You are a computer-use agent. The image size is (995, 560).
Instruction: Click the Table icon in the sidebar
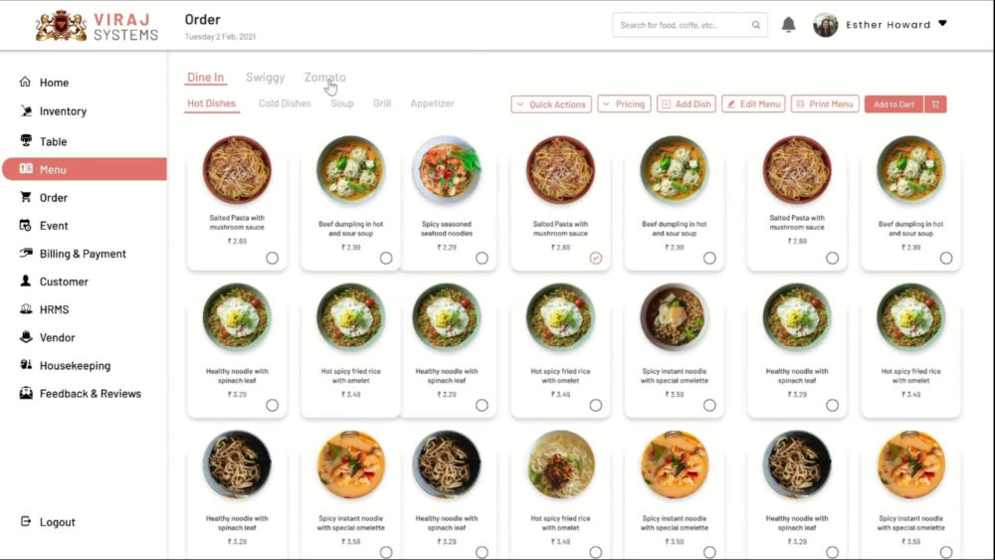pos(26,140)
